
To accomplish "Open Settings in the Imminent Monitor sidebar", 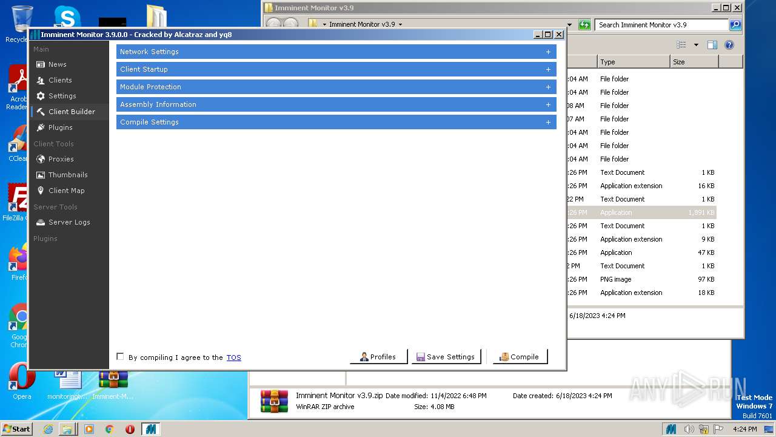I will click(62, 96).
